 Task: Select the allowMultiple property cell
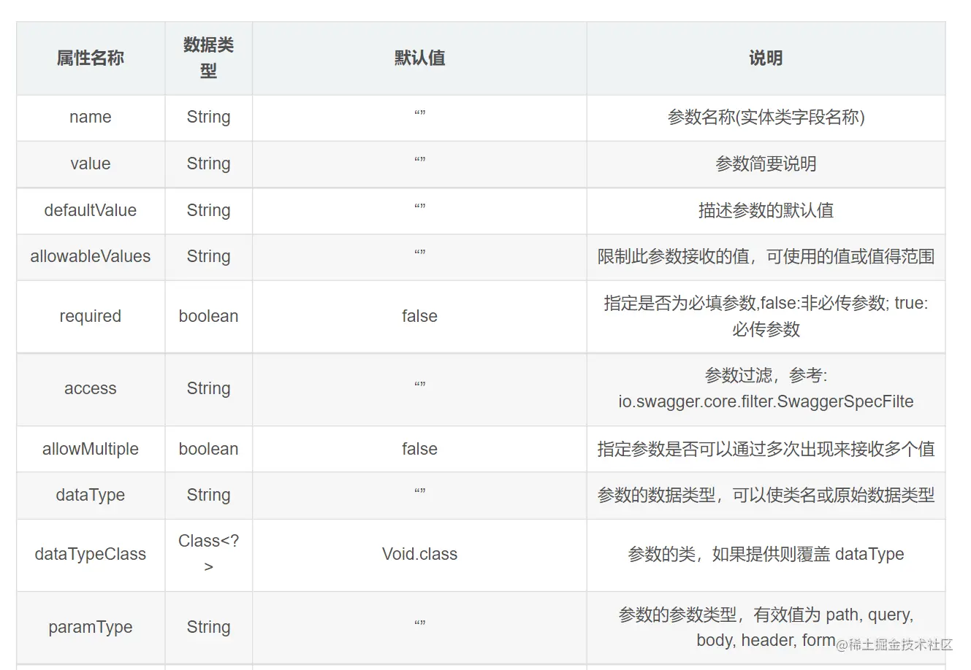pyautogui.click(x=91, y=450)
